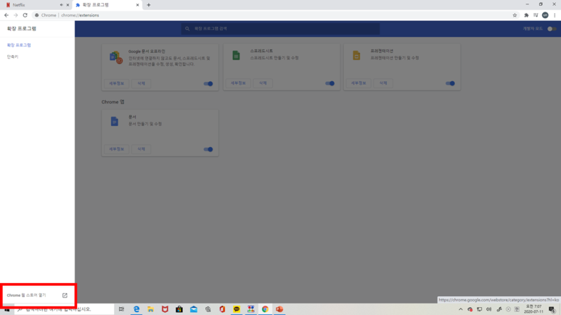Click the chrome://extensions address bar
Viewport: 561px width, 315px height.
[272, 15]
